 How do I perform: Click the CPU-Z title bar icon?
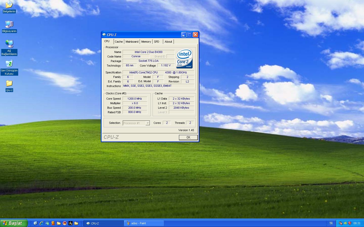[104, 35]
